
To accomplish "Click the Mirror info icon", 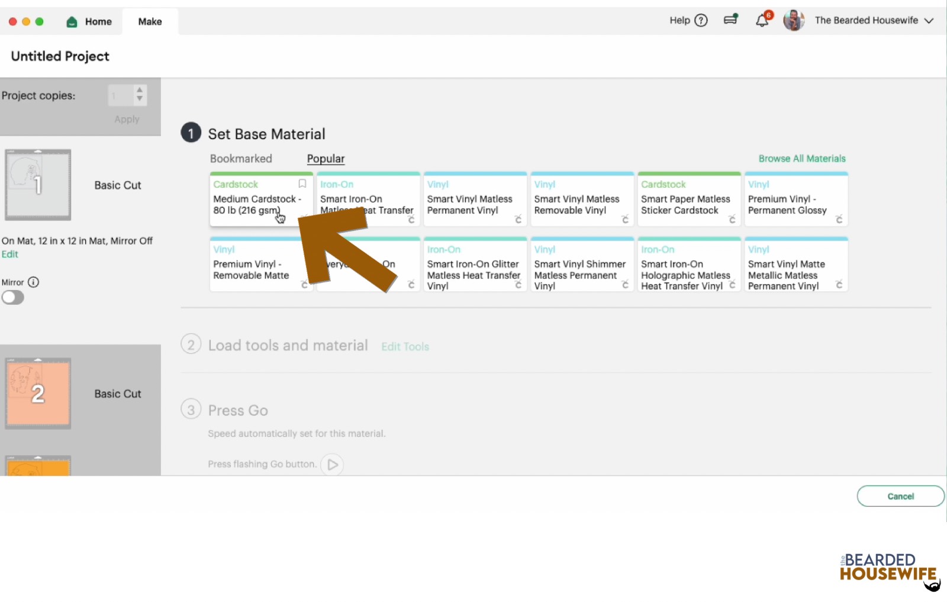I will pyautogui.click(x=34, y=282).
